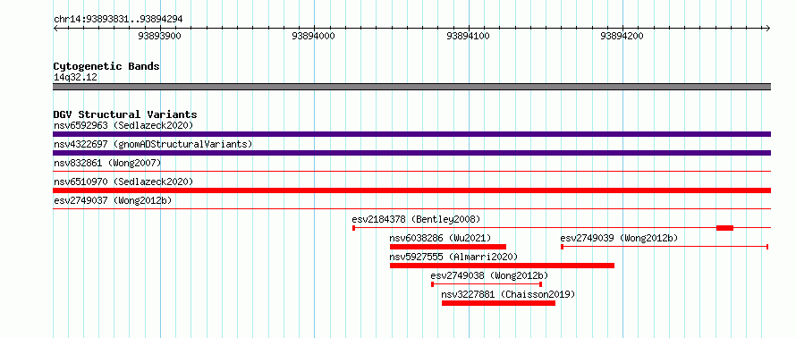Click the Cytogenetic Bands track title
This screenshot has width=796, height=338.
tap(106, 66)
